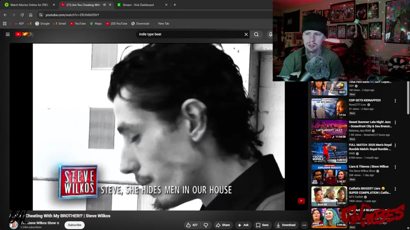The height and width of the screenshot is (230, 410).
Task: Open the COP GETS KIDNAPPED thumbnail
Action: click(329, 108)
